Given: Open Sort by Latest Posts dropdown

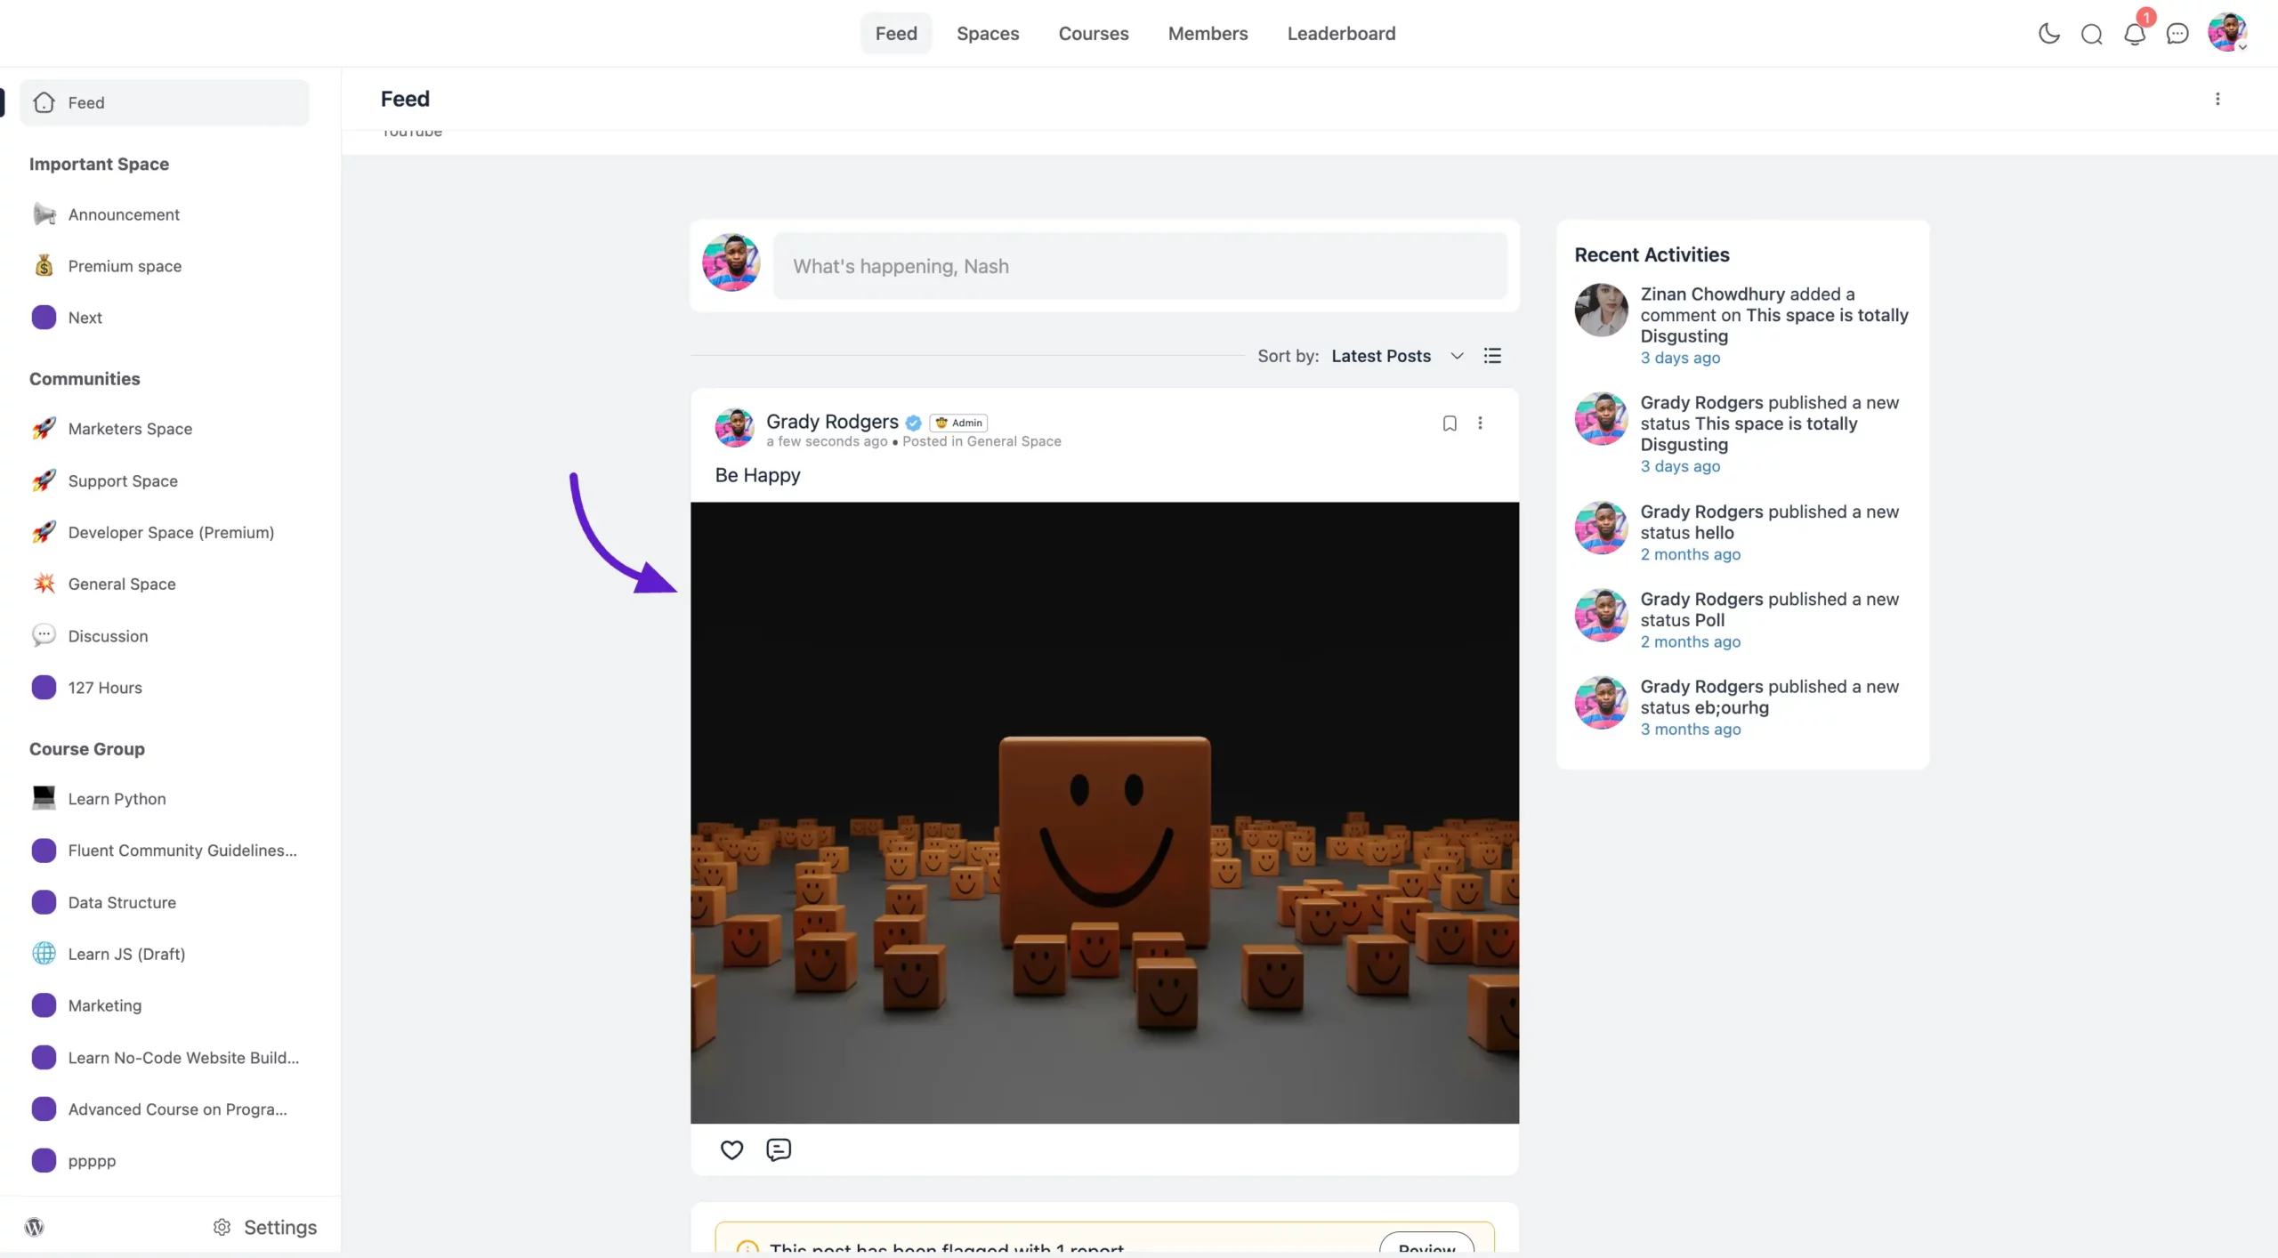Looking at the screenshot, I should [x=1397, y=356].
